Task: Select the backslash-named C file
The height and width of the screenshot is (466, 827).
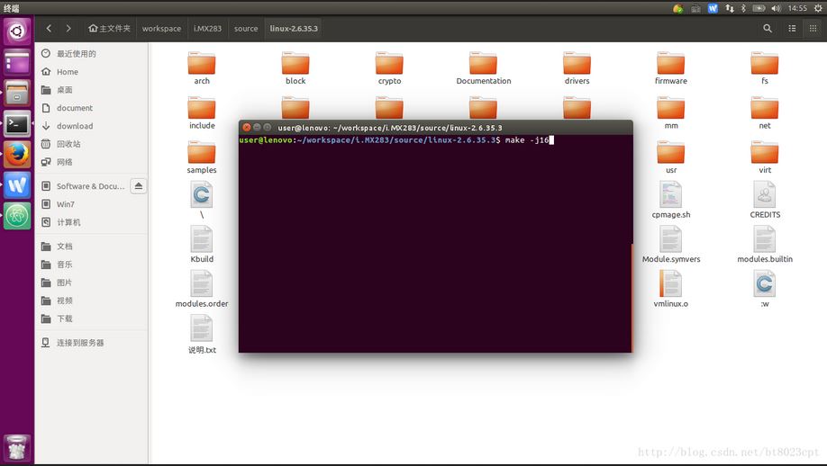Action: coord(202,200)
